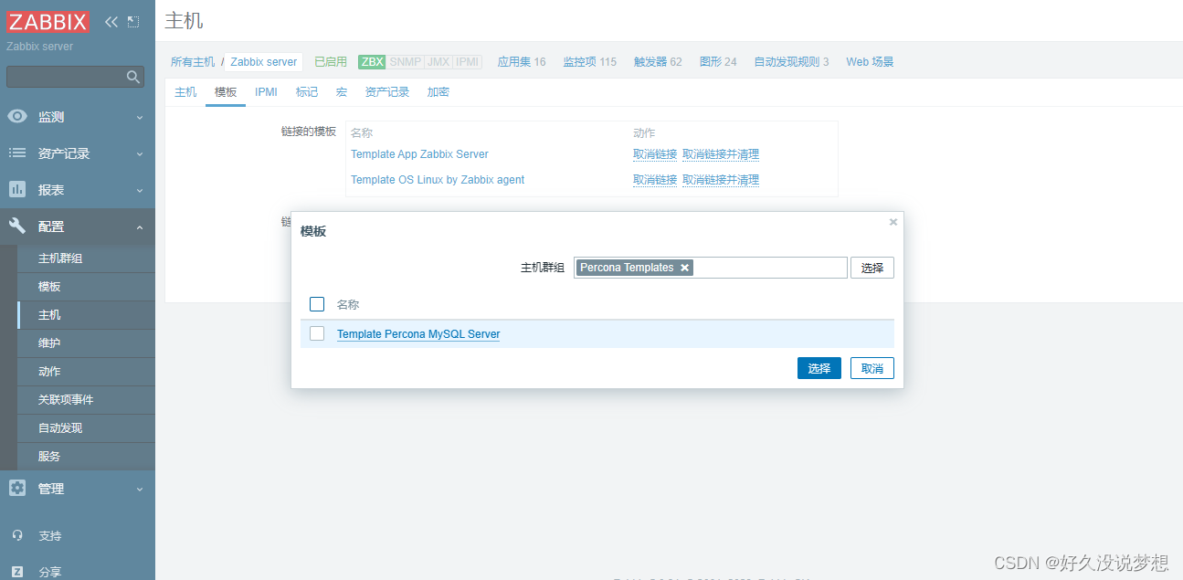Viewport: 1183px width, 580px height.
Task: Click the eye icon beside 监测
Action: [17, 116]
